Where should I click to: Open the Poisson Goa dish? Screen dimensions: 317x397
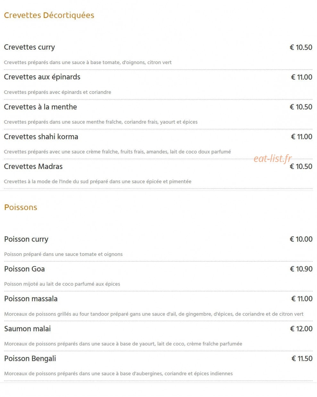[x=24, y=269]
